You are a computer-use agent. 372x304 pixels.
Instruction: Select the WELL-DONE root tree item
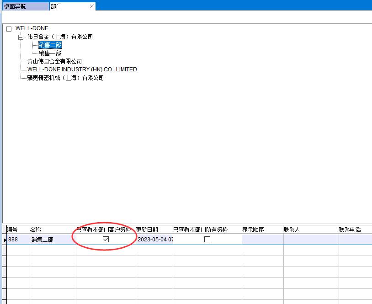32,28
